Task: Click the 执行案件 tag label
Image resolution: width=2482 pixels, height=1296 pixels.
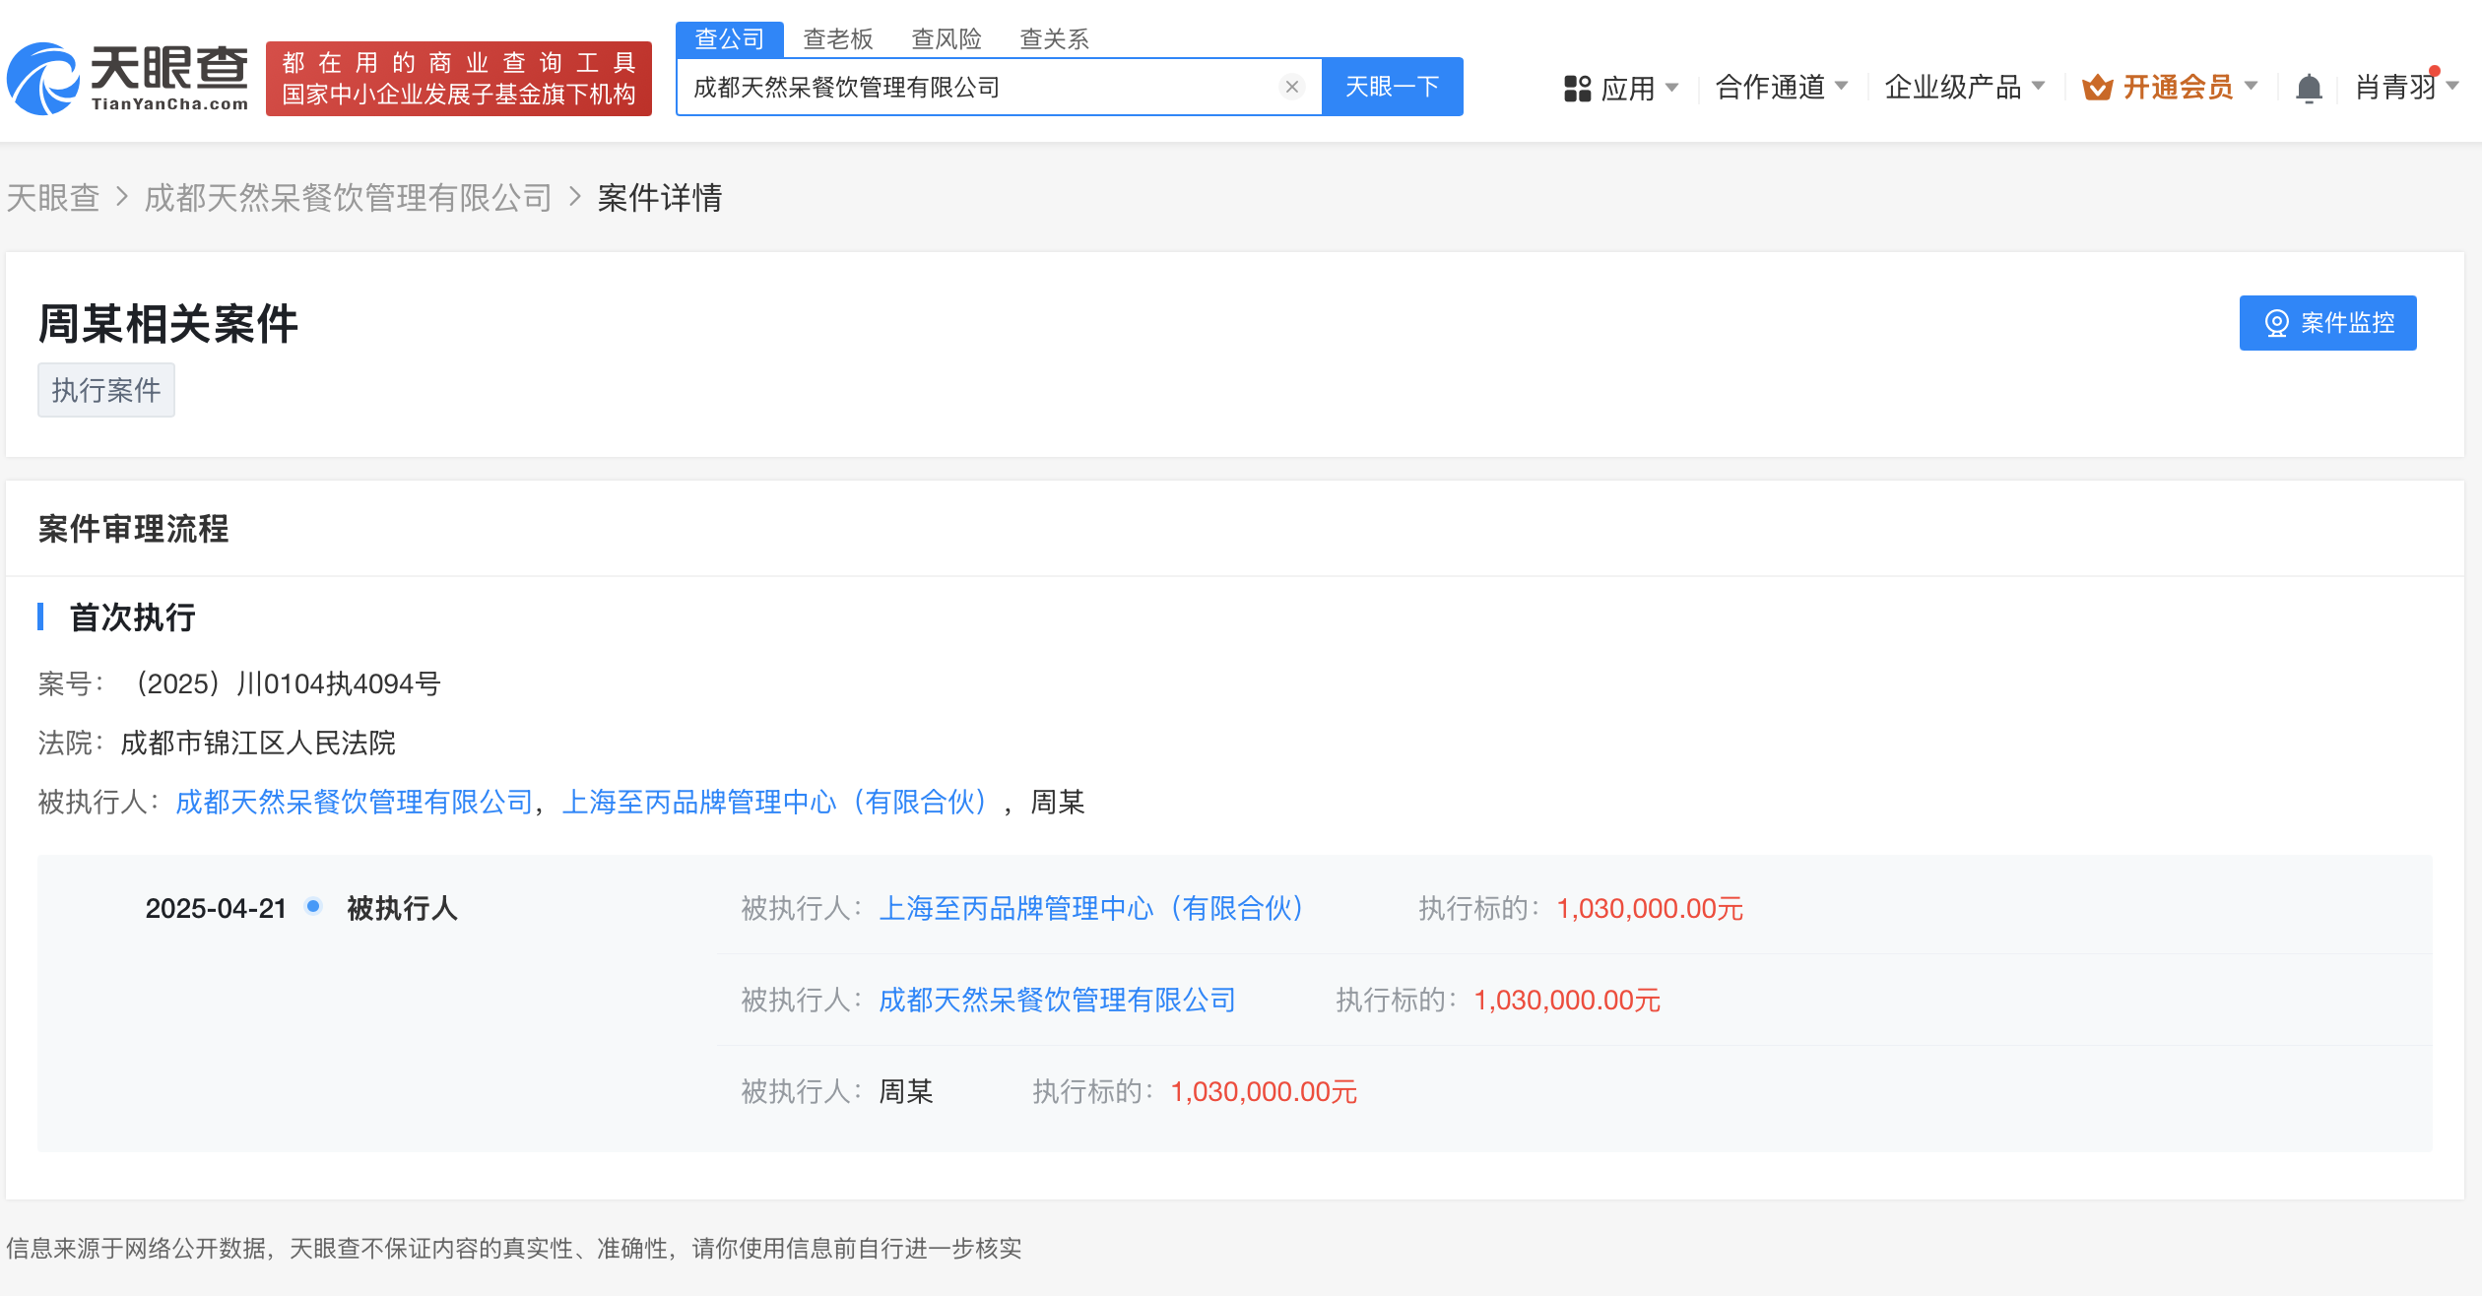Action: pyautogui.click(x=106, y=390)
